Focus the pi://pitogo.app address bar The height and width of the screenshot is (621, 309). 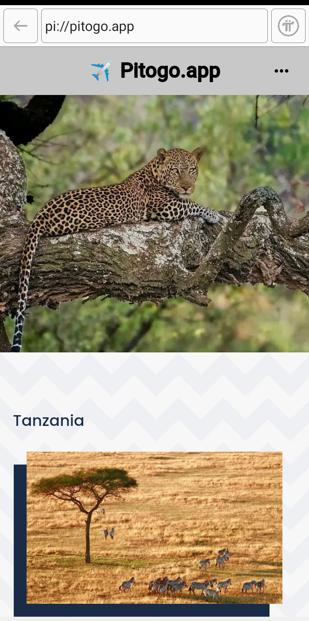(x=154, y=26)
